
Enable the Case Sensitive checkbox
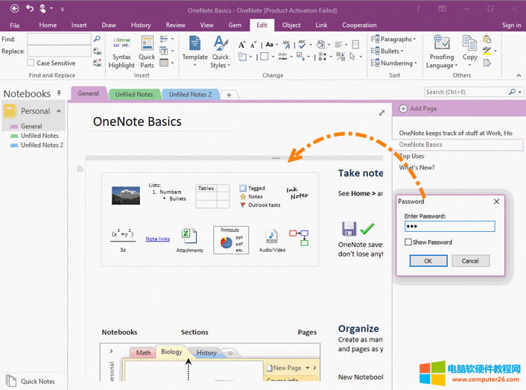[31, 63]
